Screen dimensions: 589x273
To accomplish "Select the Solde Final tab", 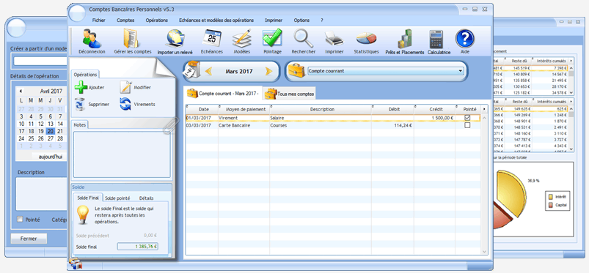I will click(88, 198).
